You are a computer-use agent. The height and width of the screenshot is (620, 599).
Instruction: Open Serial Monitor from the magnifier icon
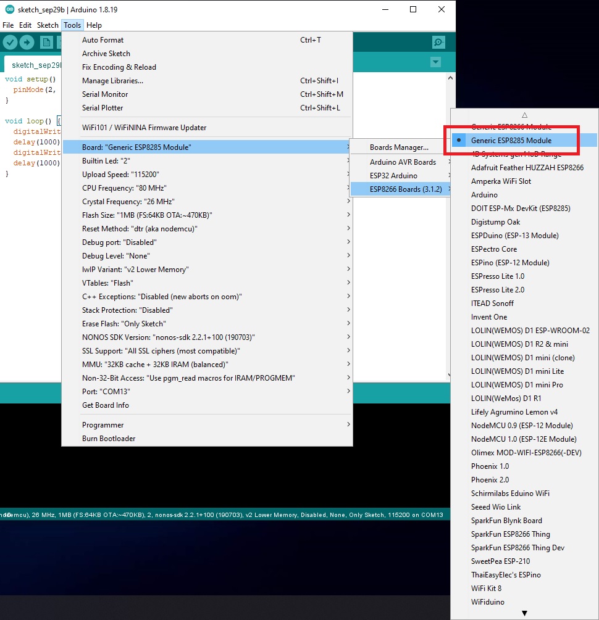click(438, 42)
